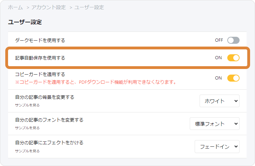Click the ユーザー設定 breadcrumb item

point(89,7)
